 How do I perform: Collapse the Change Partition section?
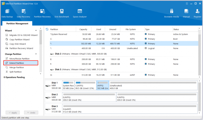(36, 54)
